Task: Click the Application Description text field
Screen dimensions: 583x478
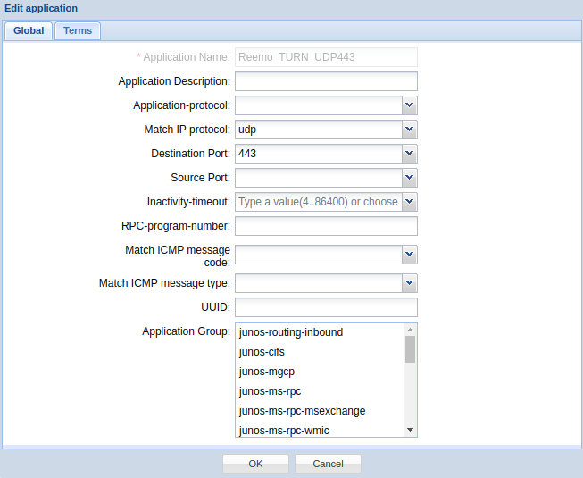Action: click(x=326, y=81)
